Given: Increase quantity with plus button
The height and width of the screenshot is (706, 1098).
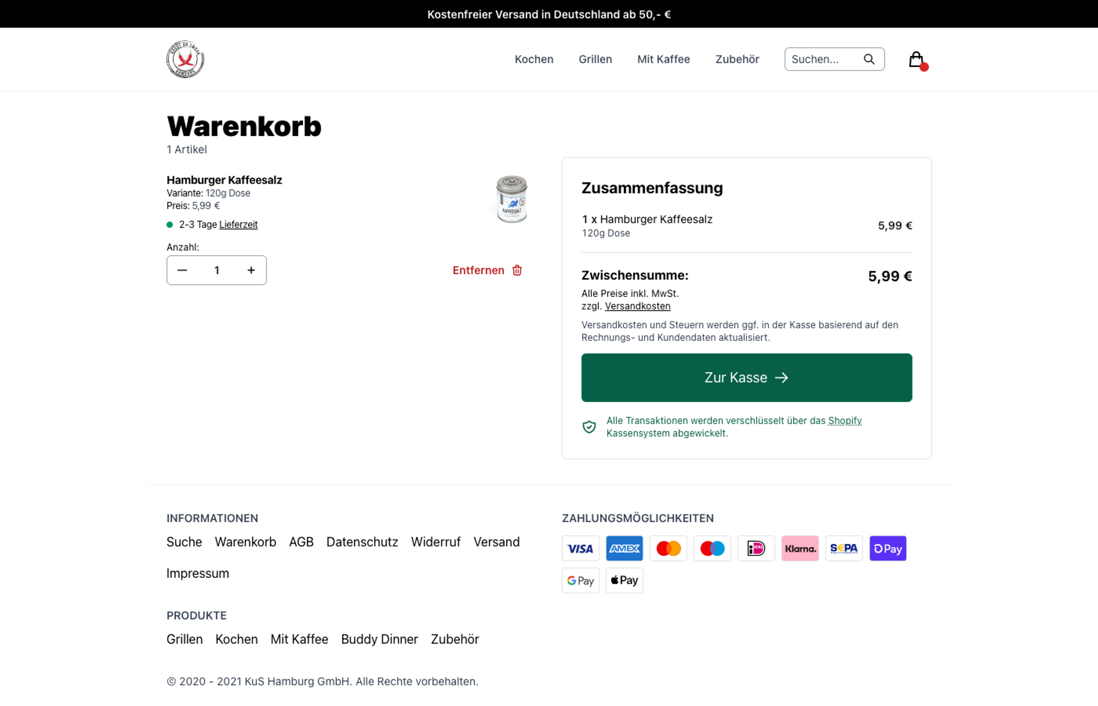Looking at the screenshot, I should 251,270.
